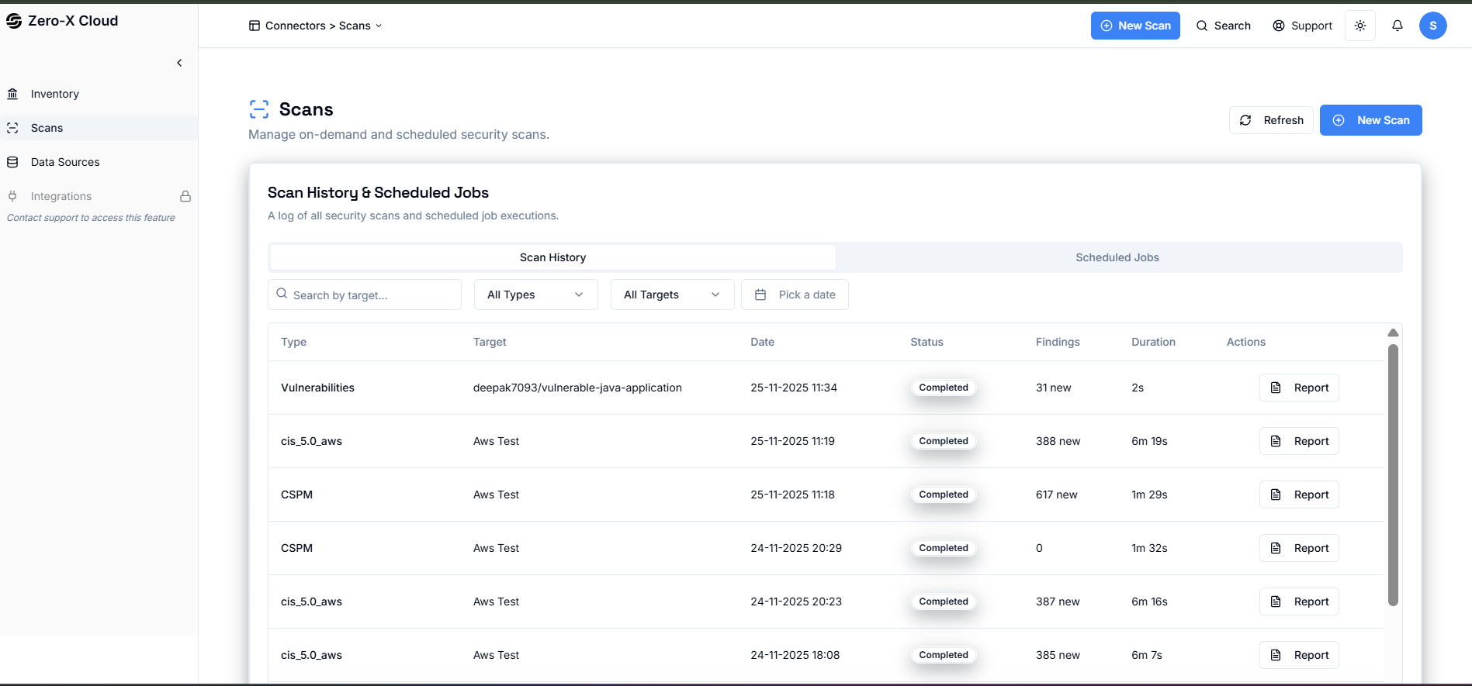Click the scan table vertical scrollbar thumb
Screen dimensions: 1472x686
pyautogui.click(x=1393, y=475)
